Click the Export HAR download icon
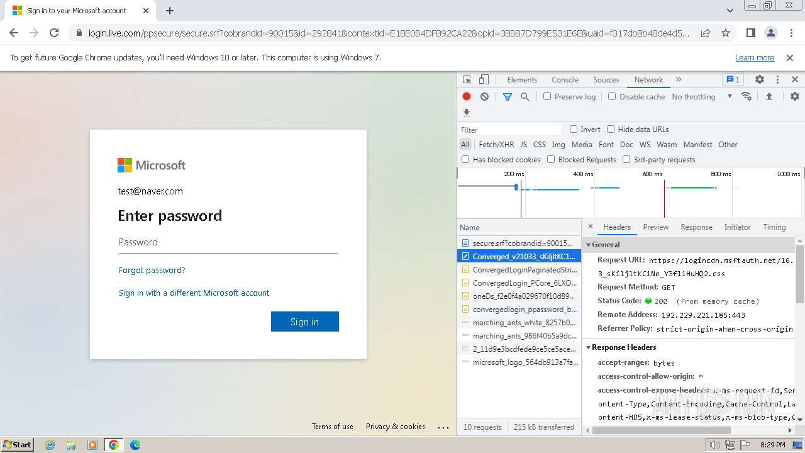 tap(467, 113)
